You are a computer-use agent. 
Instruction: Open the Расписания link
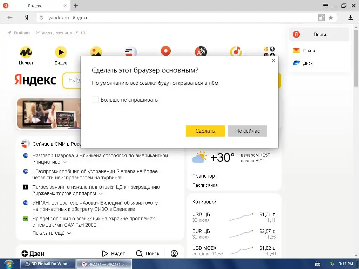tap(205, 185)
